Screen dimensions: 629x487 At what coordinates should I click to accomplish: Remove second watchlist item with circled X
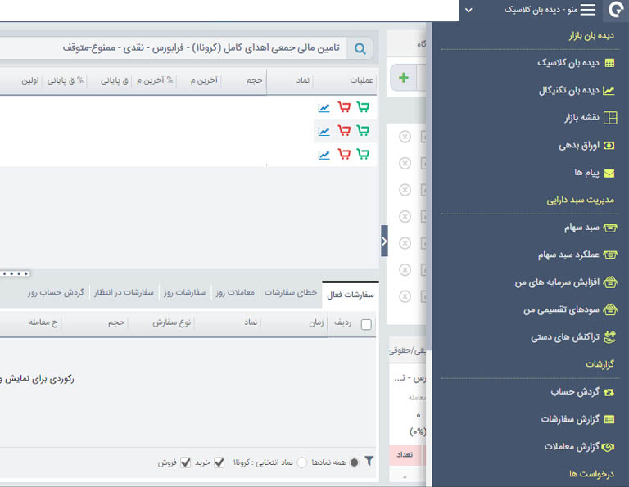405,163
